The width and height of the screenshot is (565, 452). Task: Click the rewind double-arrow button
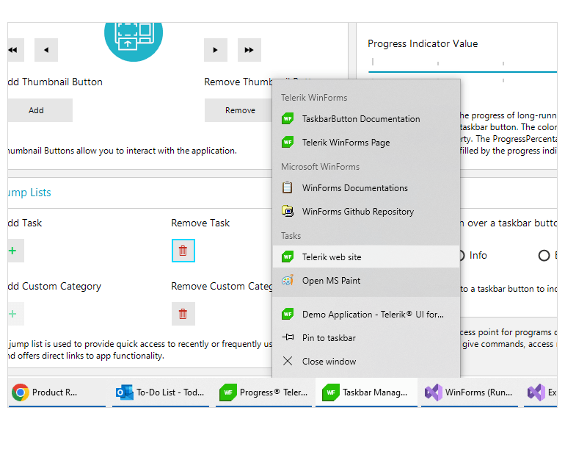click(x=15, y=50)
